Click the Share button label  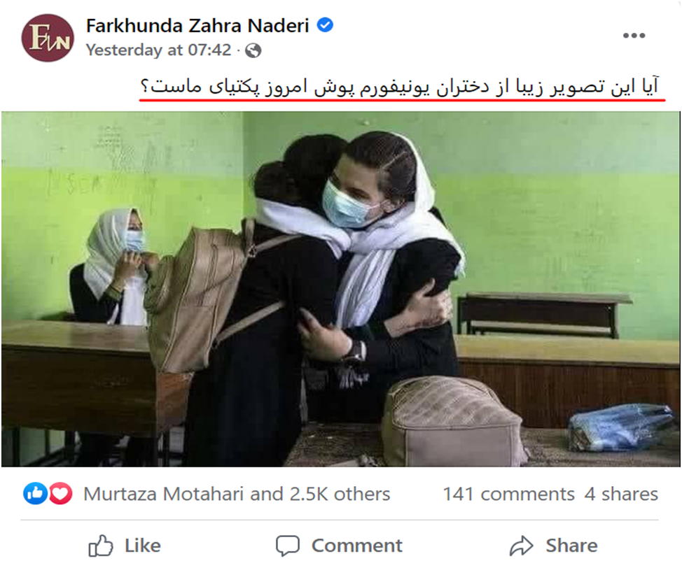point(571,546)
